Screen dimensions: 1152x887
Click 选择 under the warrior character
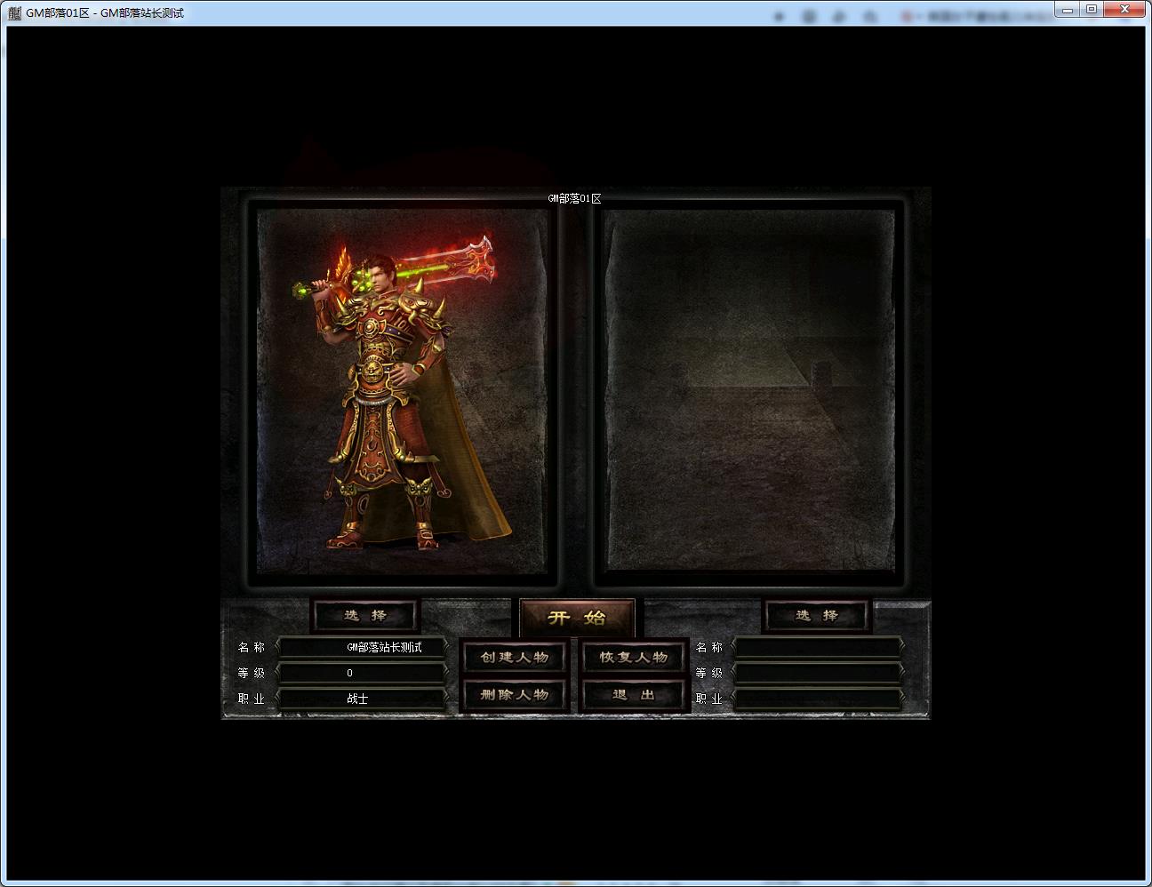click(365, 615)
